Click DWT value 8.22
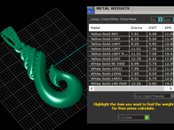Screen dimensions: 174x130 tap(153, 59)
